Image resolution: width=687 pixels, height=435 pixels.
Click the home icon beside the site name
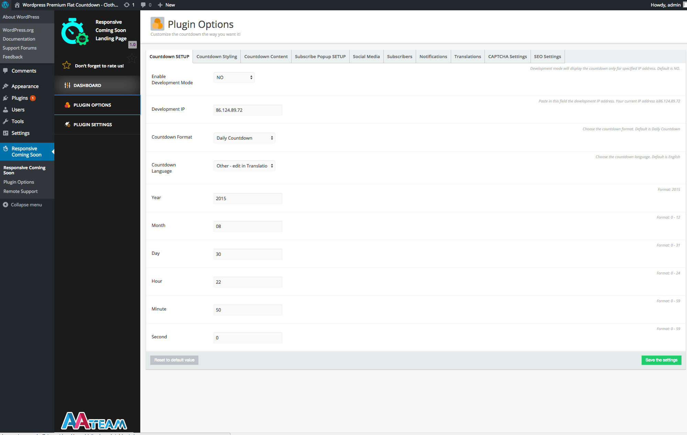pos(17,5)
